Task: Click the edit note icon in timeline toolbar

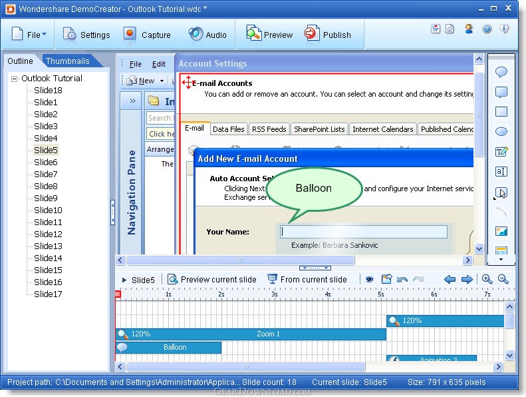Action: pyautogui.click(x=386, y=279)
